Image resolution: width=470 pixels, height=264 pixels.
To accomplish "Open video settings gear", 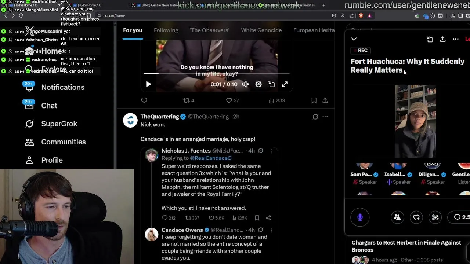I will tap(258, 84).
